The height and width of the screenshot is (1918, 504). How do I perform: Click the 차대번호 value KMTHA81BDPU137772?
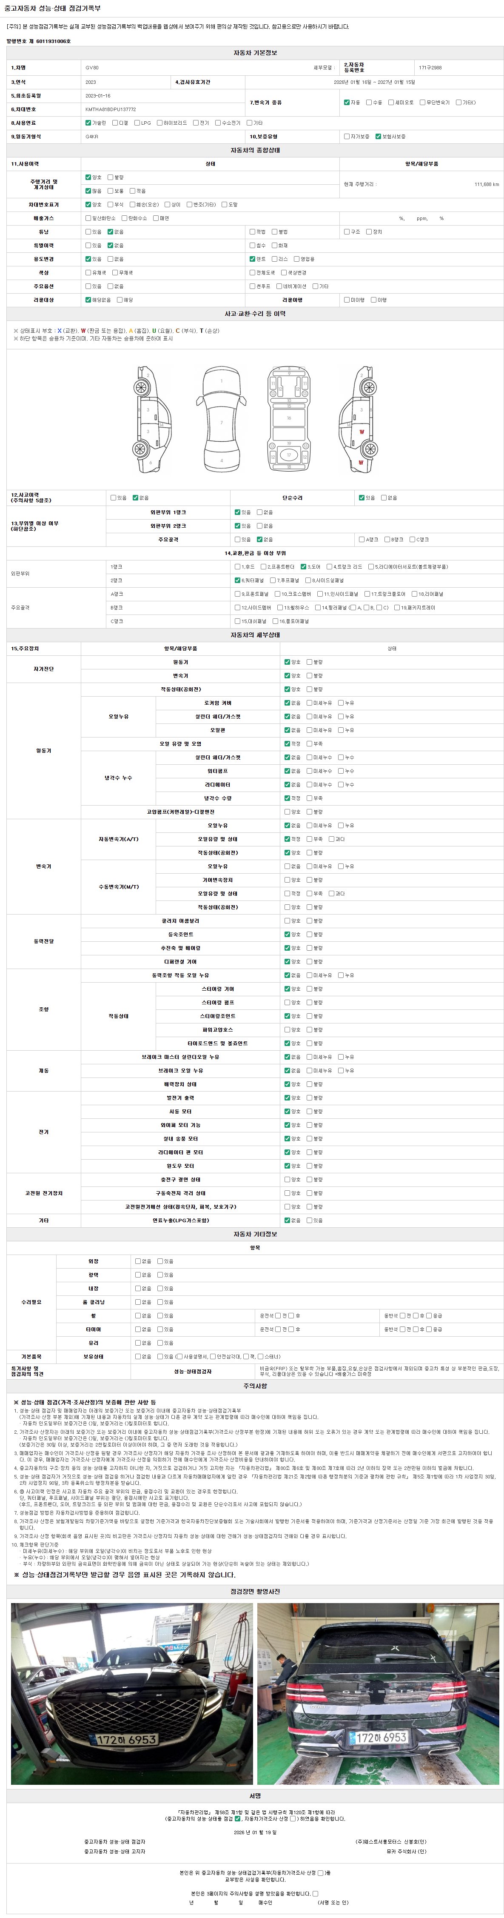pyautogui.click(x=110, y=109)
